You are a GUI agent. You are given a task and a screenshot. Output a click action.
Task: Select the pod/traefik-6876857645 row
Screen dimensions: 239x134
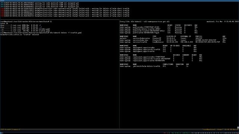[x=158, y=33]
